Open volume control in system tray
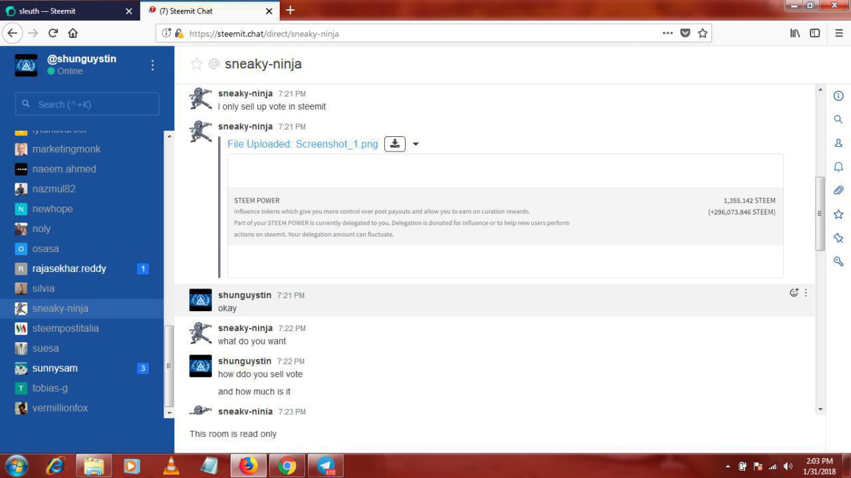 point(788,466)
